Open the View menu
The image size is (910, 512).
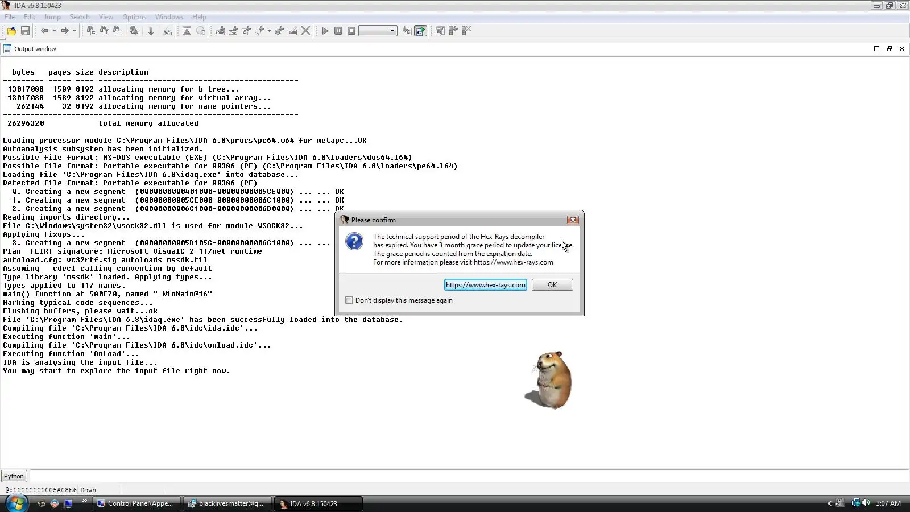point(106,17)
